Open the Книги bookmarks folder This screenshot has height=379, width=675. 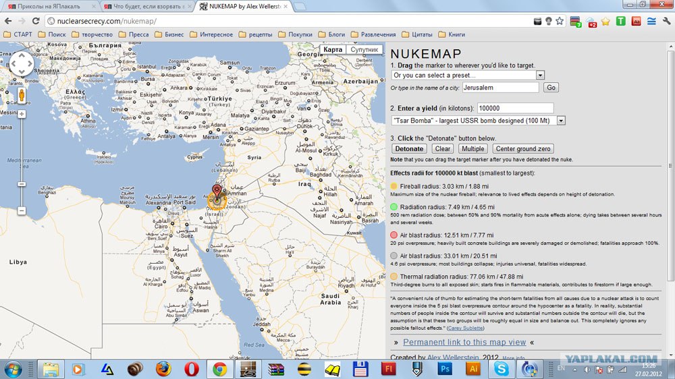(x=452, y=34)
